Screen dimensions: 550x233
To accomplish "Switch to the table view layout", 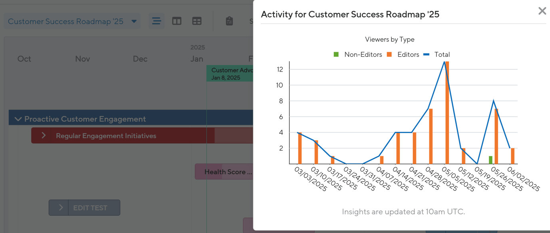I will coord(197,21).
